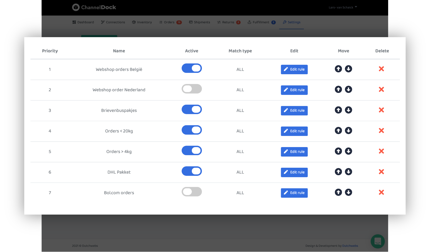Open the Inventory tab

pyautogui.click(x=142, y=22)
